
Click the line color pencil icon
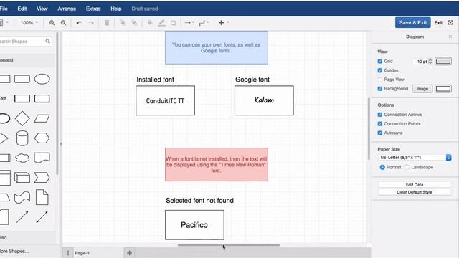[x=161, y=22]
